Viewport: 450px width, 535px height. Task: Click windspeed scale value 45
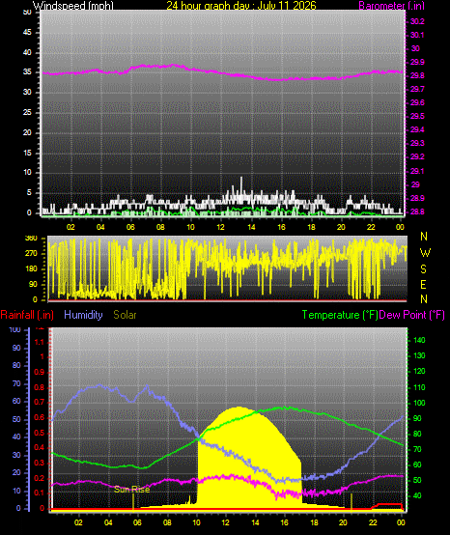pyautogui.click(x=27, y=33)
